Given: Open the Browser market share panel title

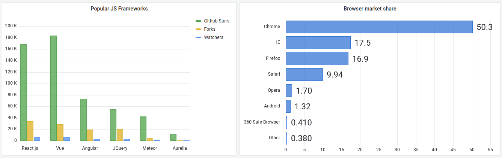Looking at the screenshot, I should (370, 9).
